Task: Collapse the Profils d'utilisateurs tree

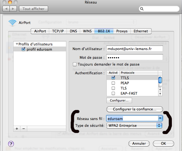Action: click(17, 44)
